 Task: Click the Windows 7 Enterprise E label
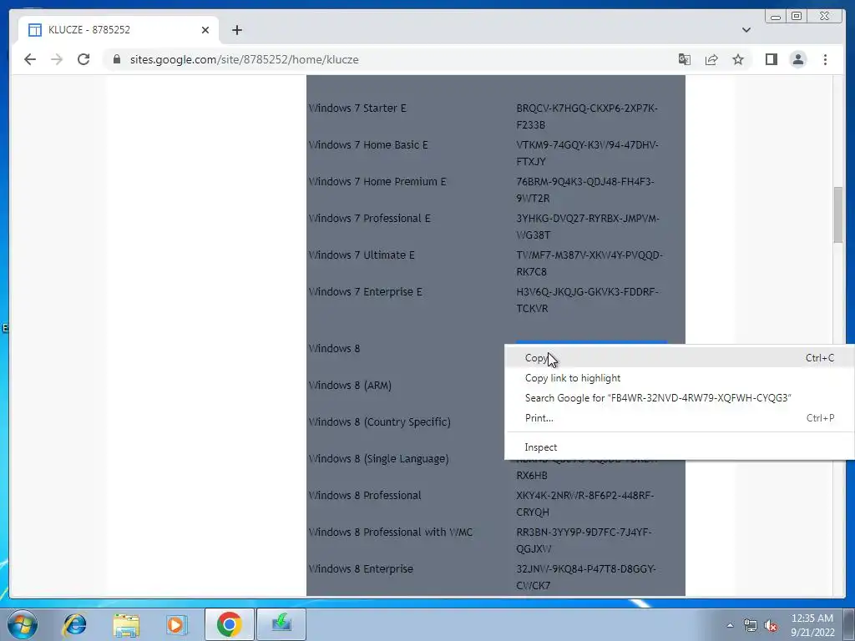[366, 291]
